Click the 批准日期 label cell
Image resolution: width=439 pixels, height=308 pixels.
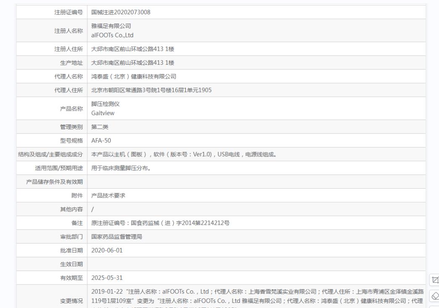pos(52,250)
